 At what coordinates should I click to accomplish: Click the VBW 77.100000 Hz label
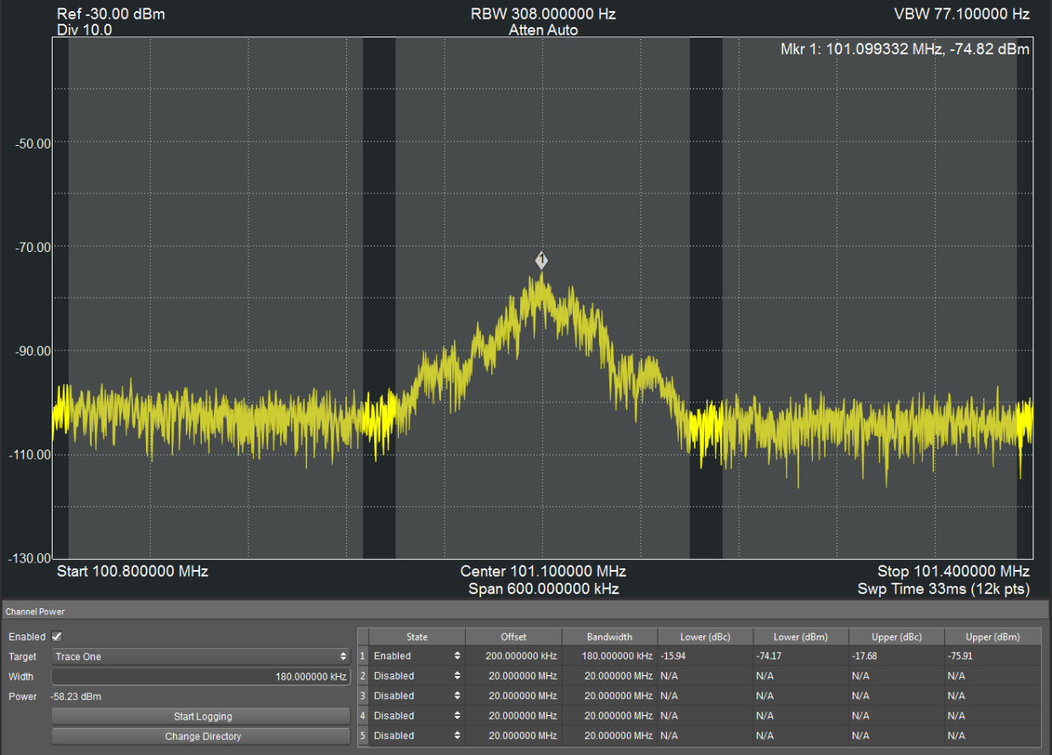click(962, 14)
